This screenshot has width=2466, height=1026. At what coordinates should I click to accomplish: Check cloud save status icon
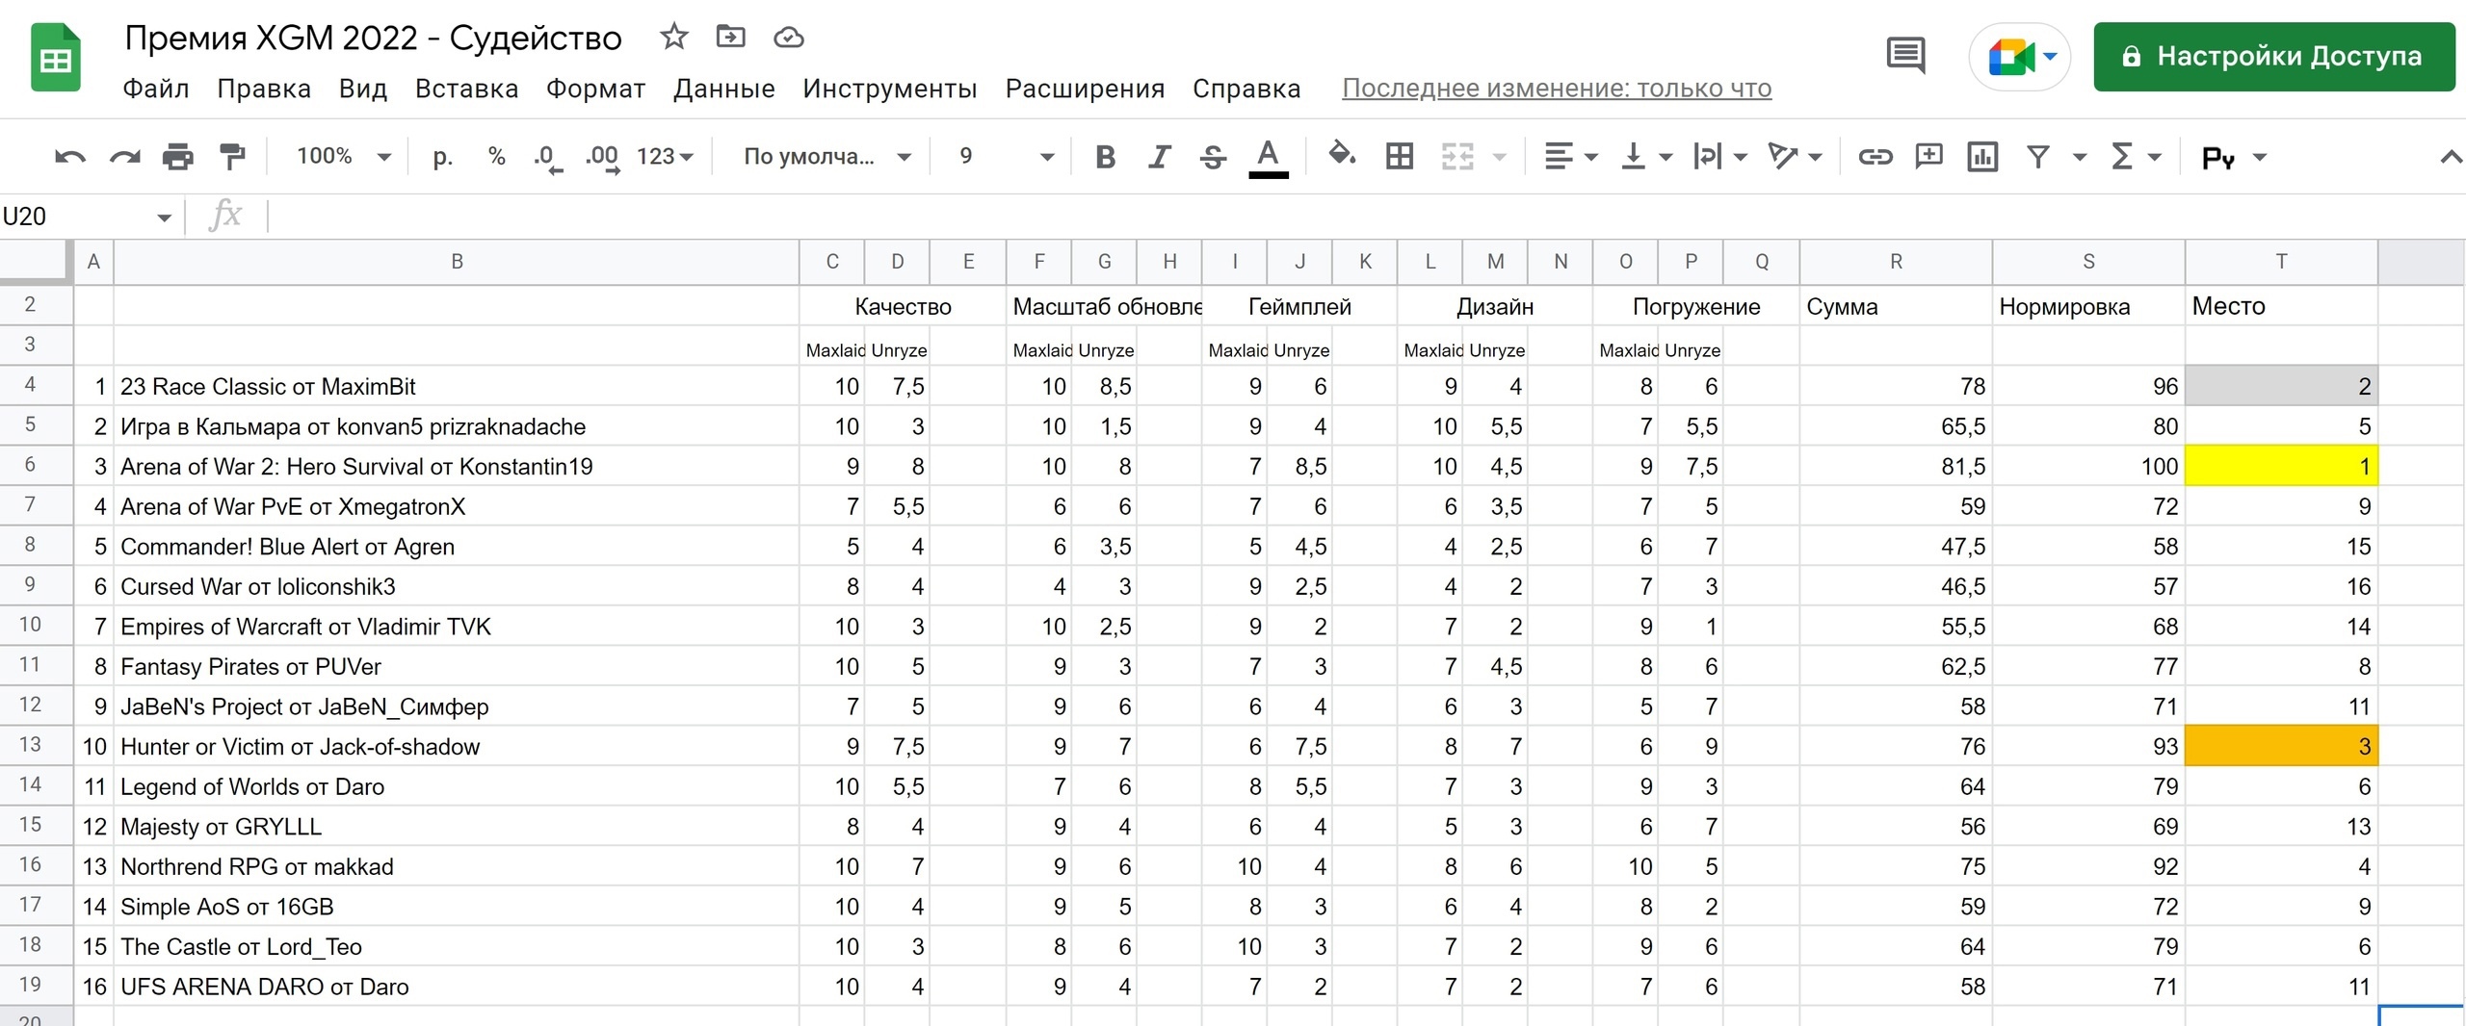(789, 38)
